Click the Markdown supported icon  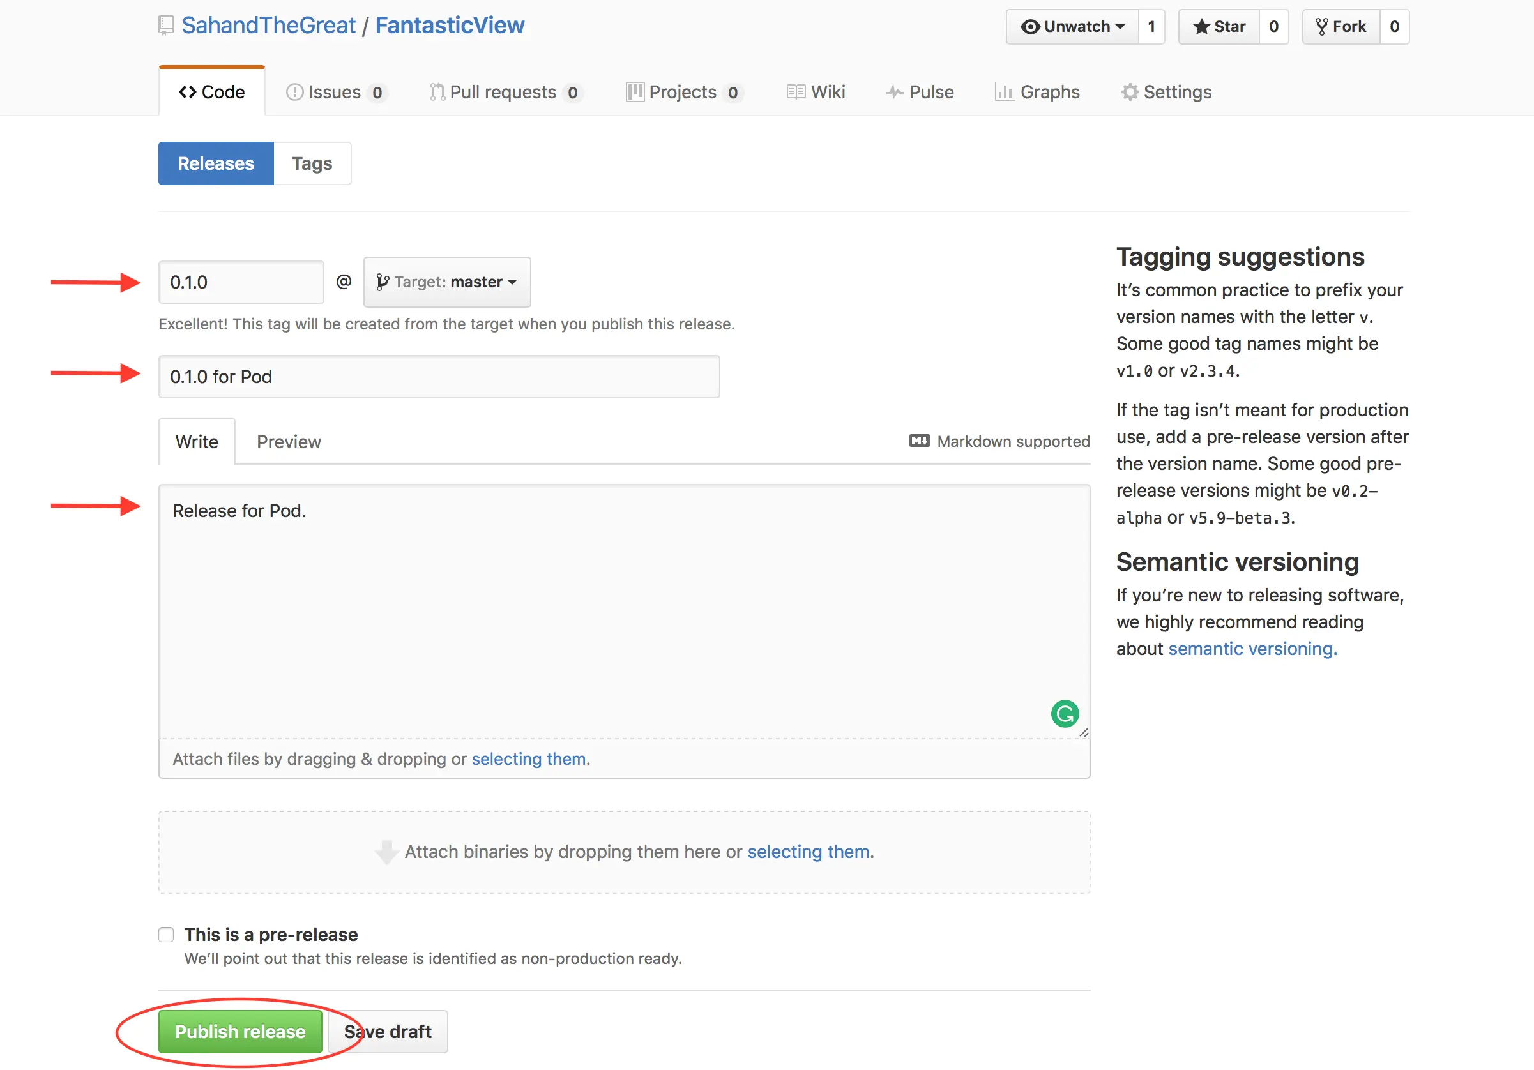(920, 441)
